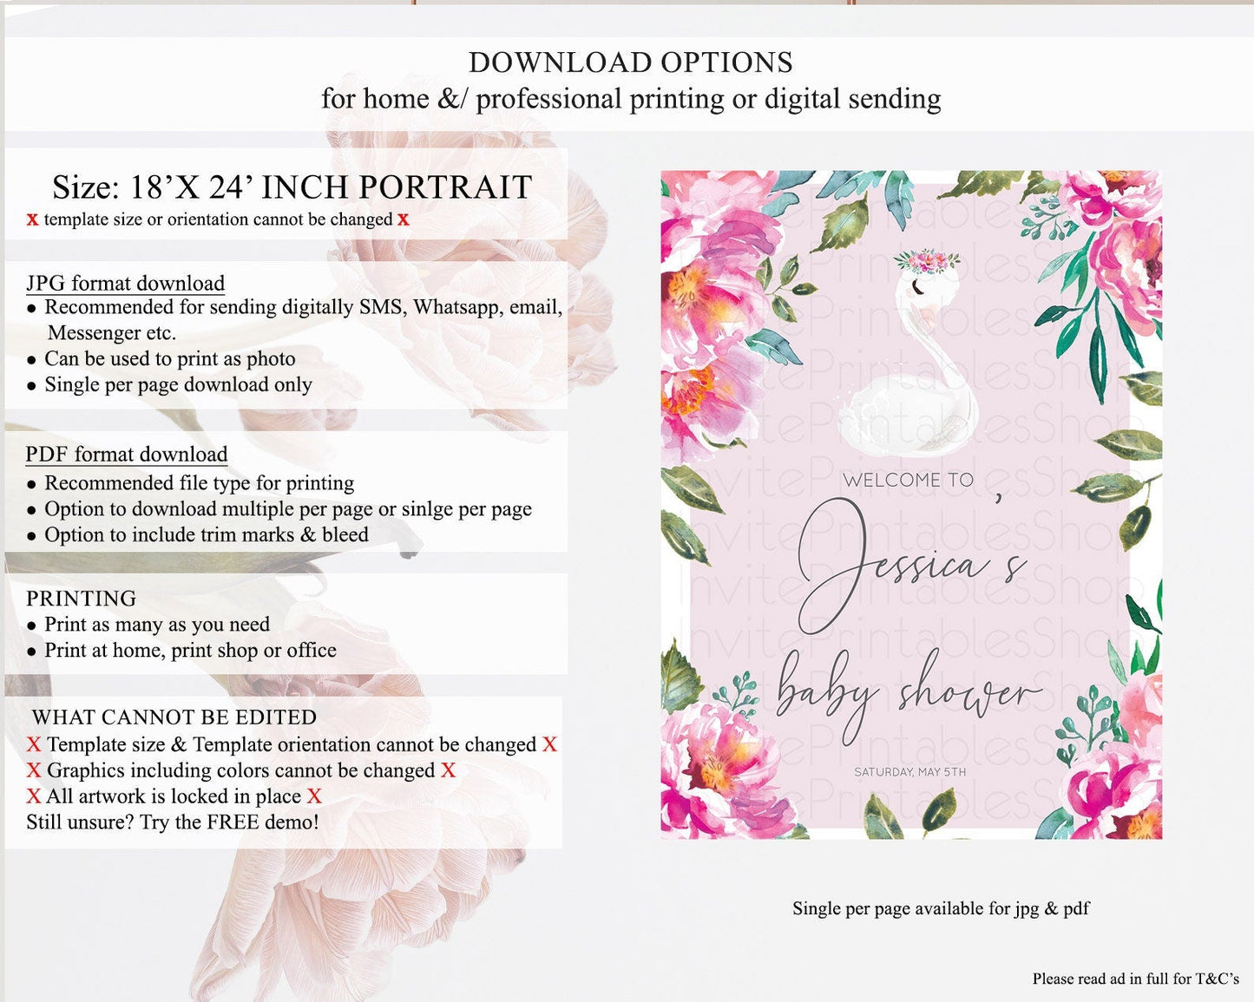Select the underlined "PDF format download" heading
This screenshot has height=1002, width=1254.
[127, 455]
